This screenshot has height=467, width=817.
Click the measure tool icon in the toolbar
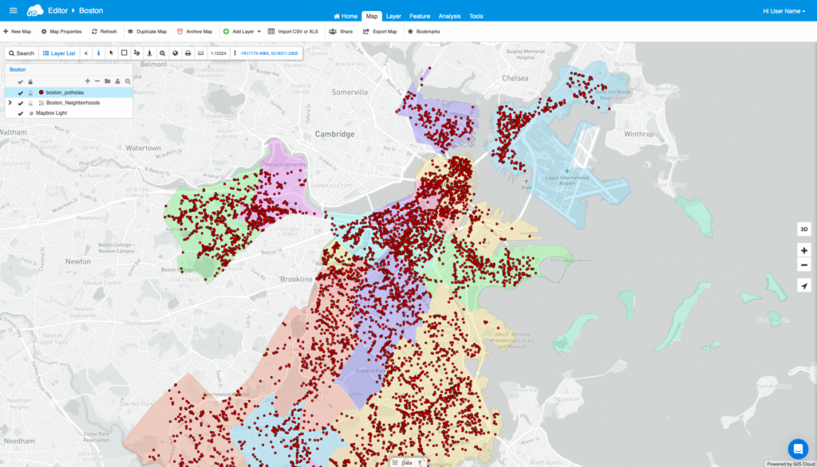tap(201, 53)
